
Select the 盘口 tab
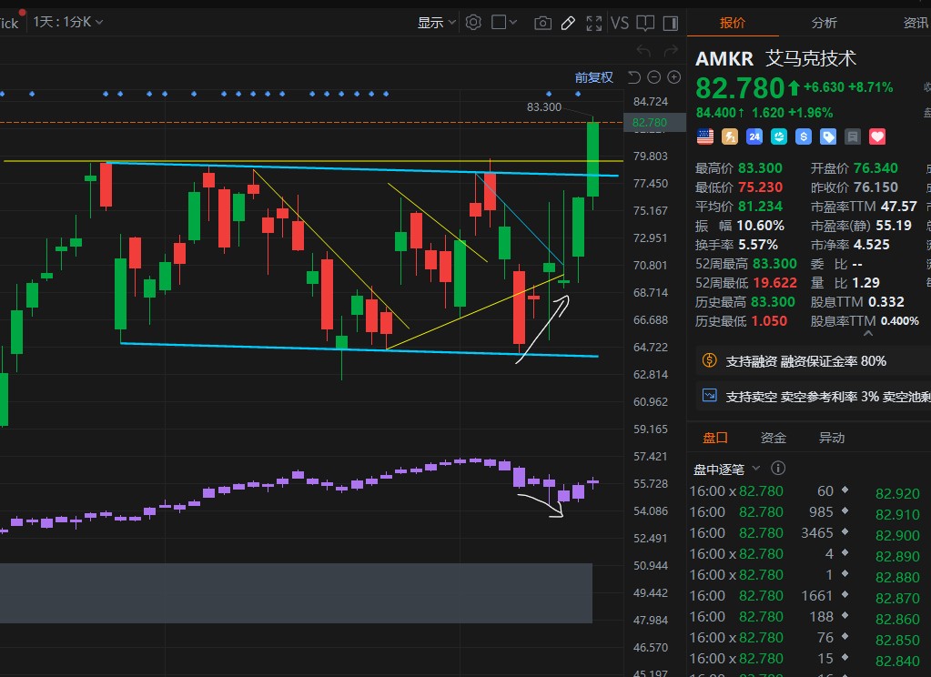[x=715, y=438]
